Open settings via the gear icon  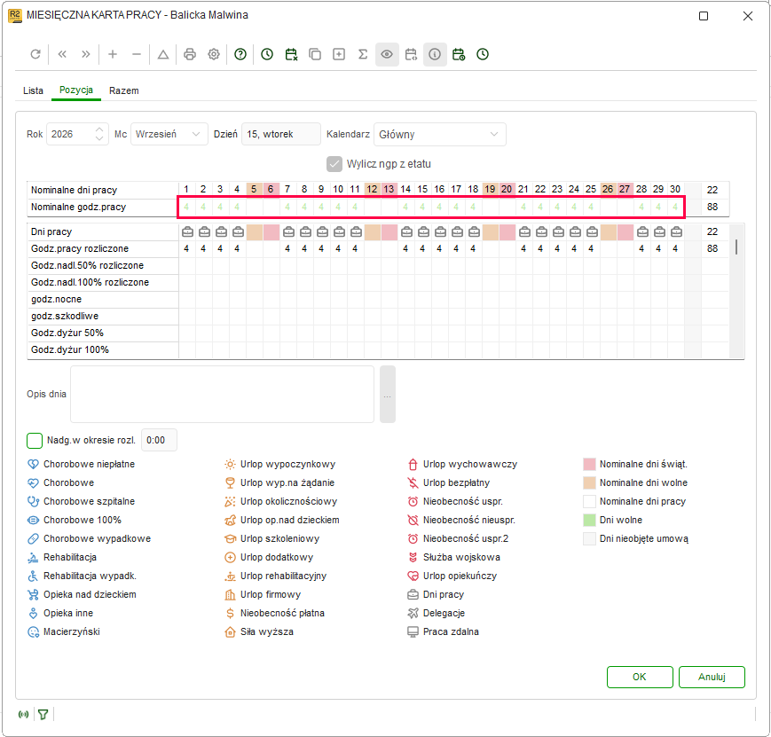214,54
